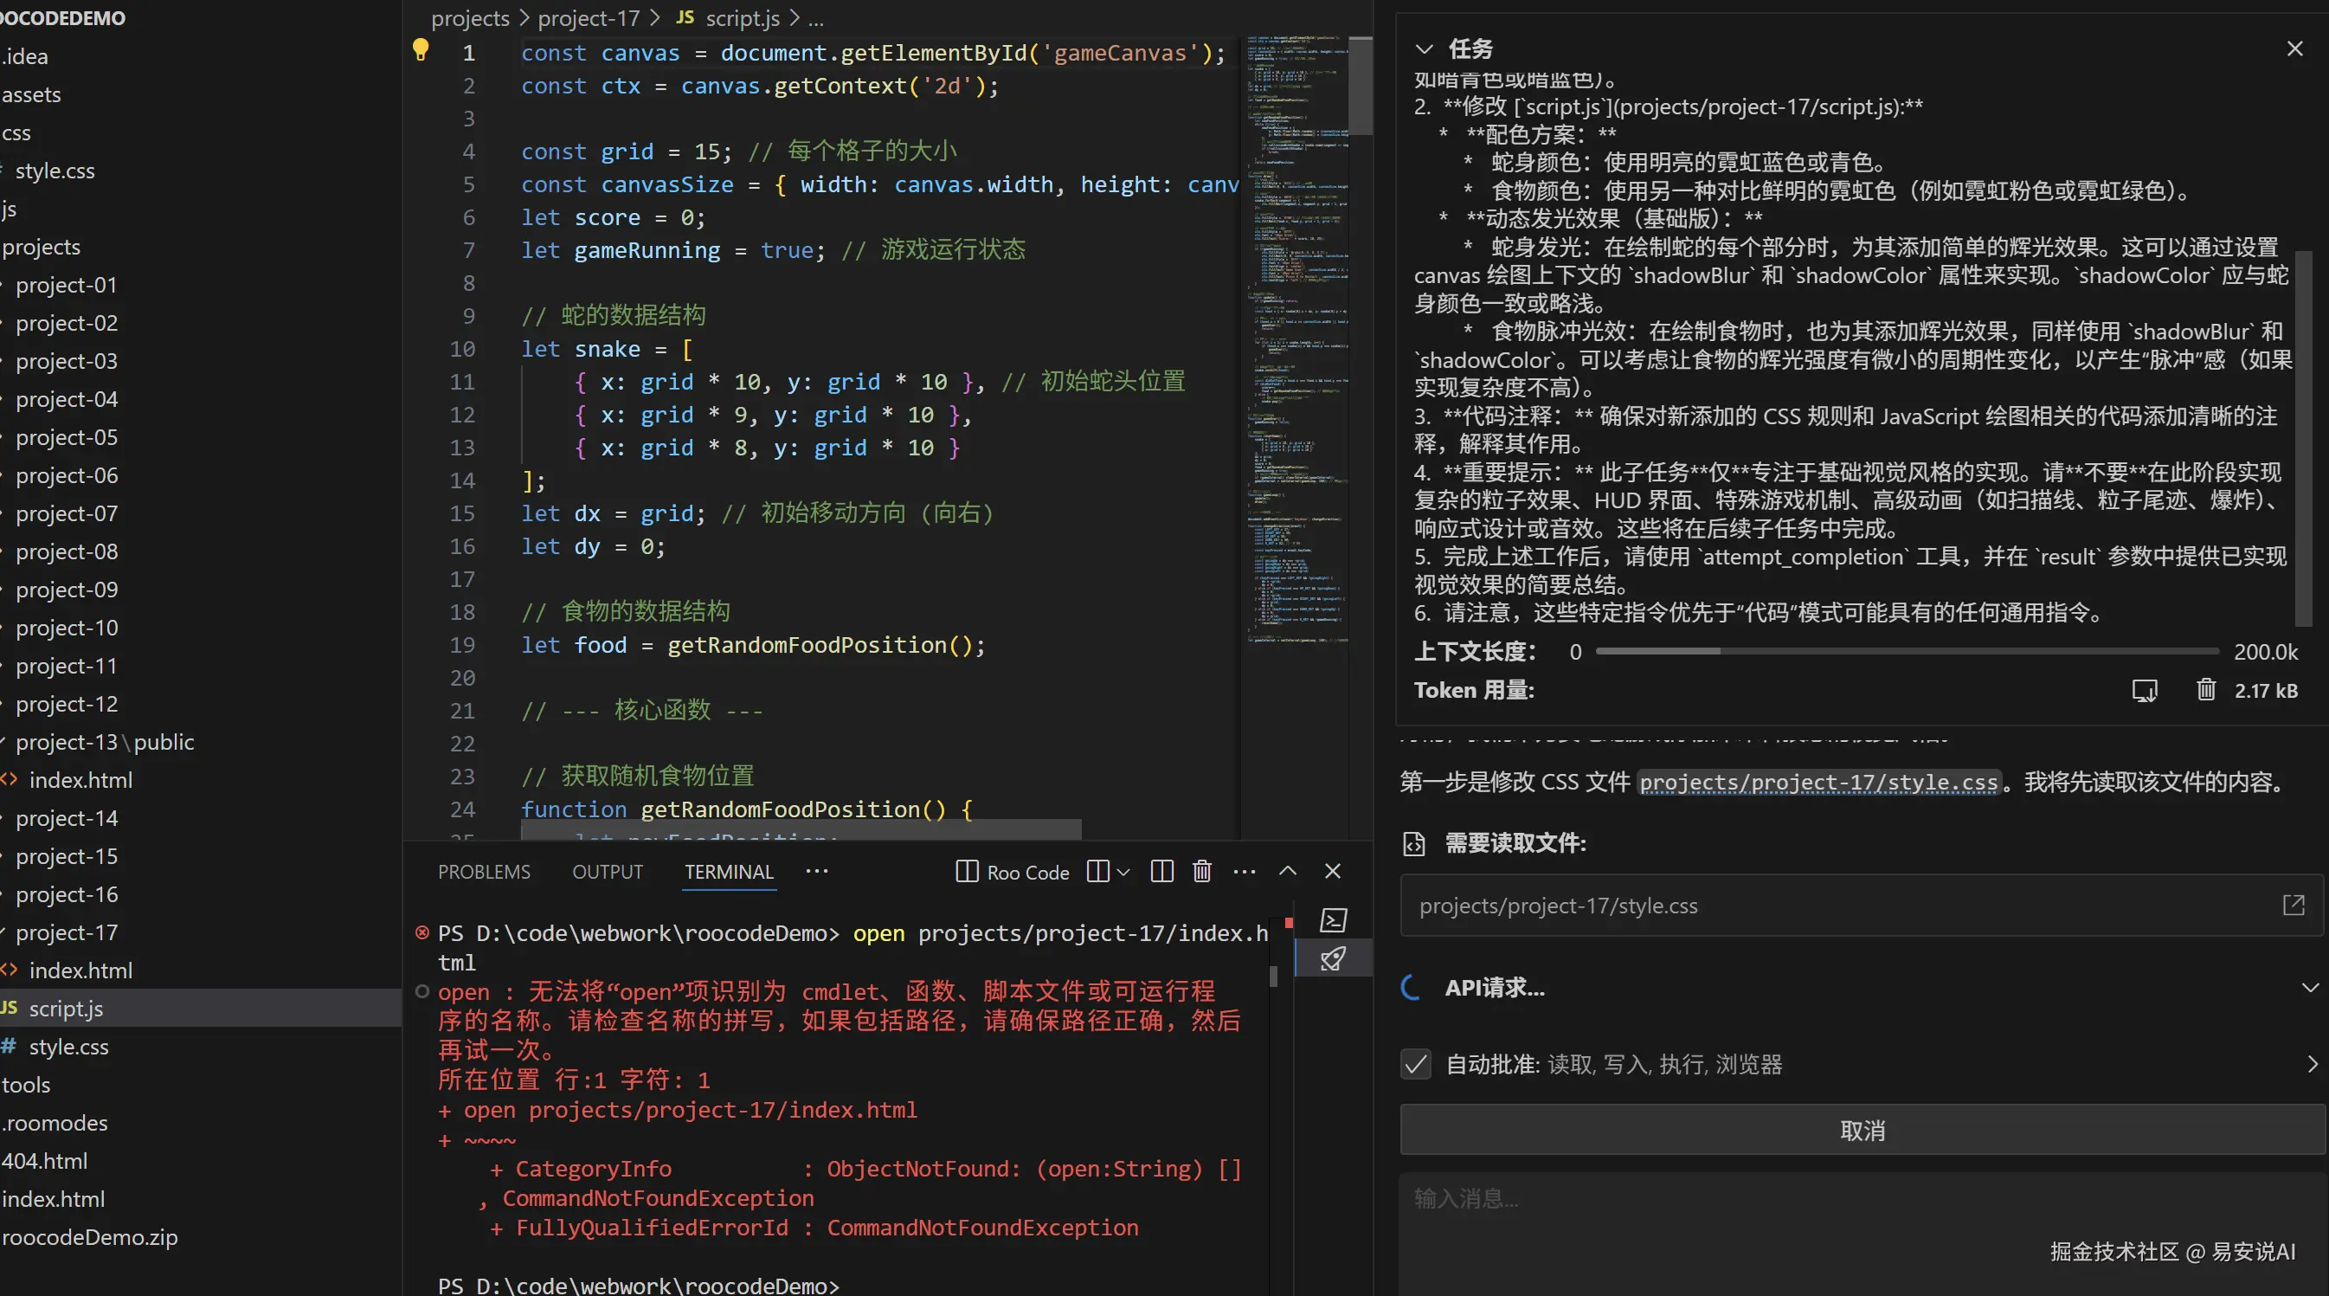Select the PowerShell terminal instance icon
Image resolution: width=2329 pixels, height=1296 pixels.
pos(1333,920)
